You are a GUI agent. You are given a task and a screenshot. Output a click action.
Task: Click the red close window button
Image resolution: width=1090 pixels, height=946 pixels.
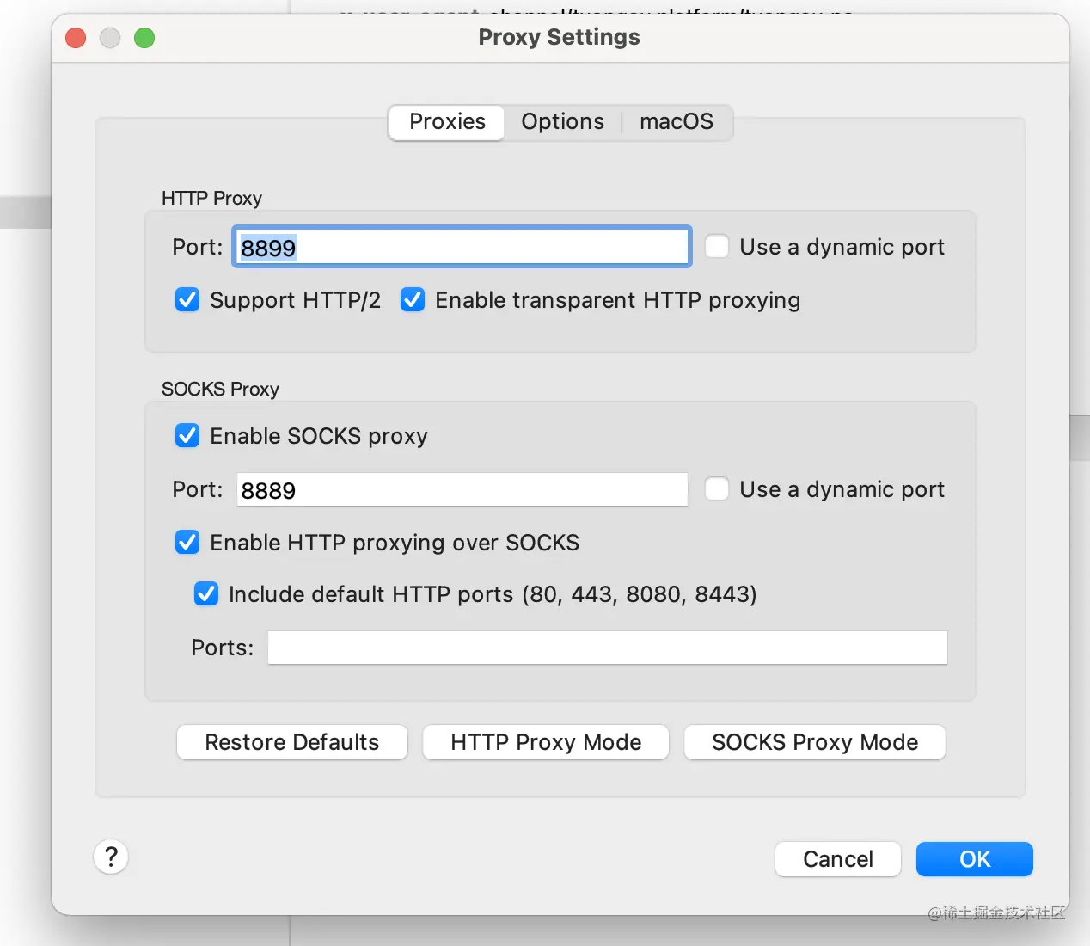tap(76, 38)
